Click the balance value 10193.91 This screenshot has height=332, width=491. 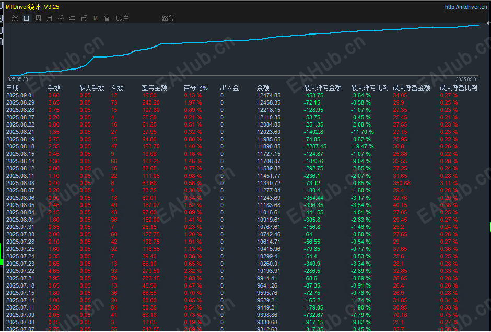pos(268,271)
